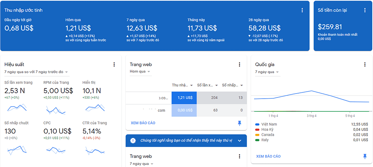Screen dimensions: 373x167
Task: Click the 58,28 US$ 28 ngày qua value
Action: coord(264,28)
